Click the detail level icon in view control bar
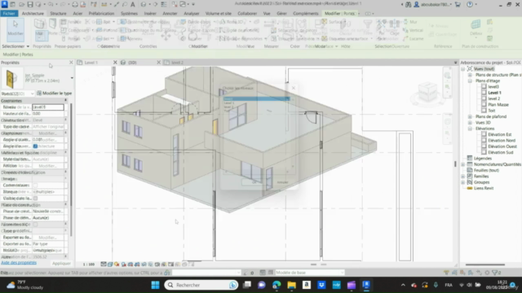 pos(104,265)
